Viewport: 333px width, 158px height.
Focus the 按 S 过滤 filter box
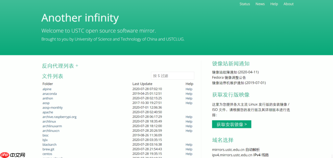172,76
